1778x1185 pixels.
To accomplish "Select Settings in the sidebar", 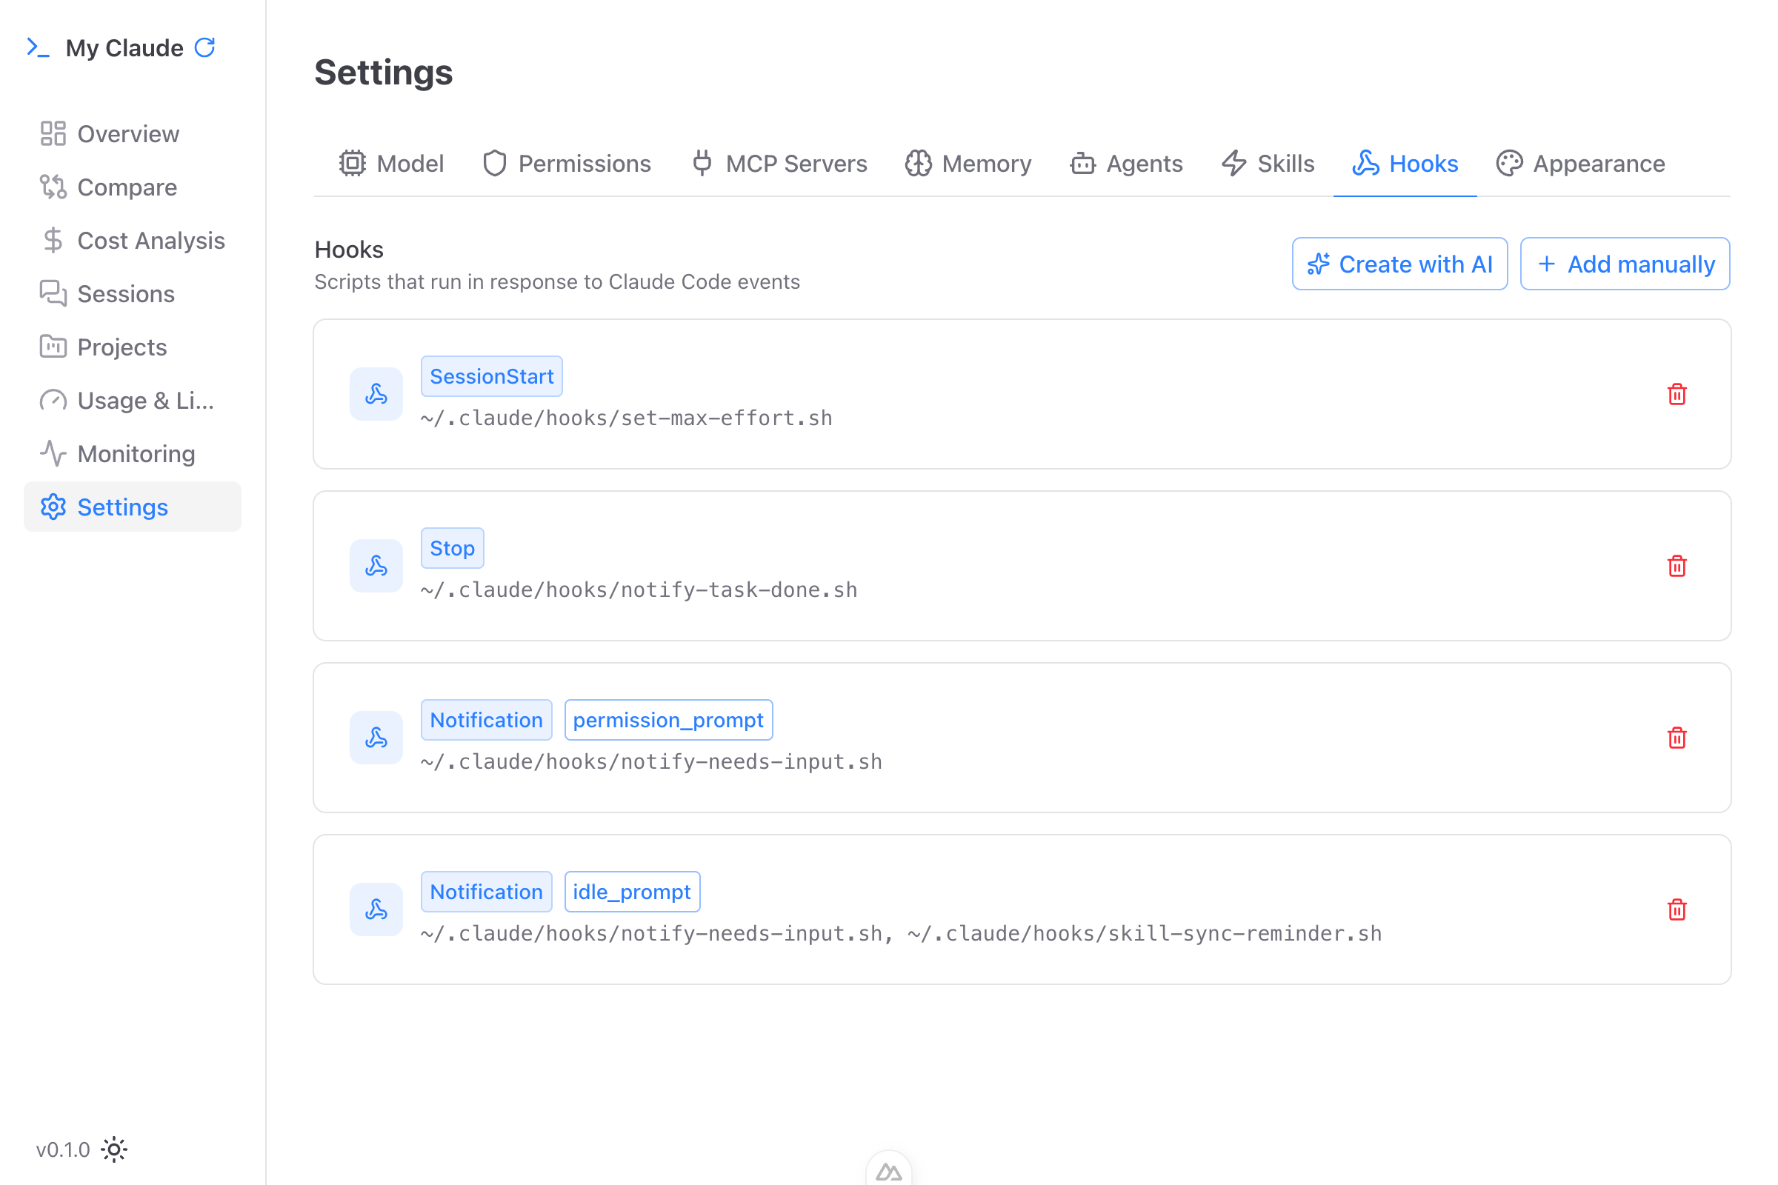I will tap(133, 507).
